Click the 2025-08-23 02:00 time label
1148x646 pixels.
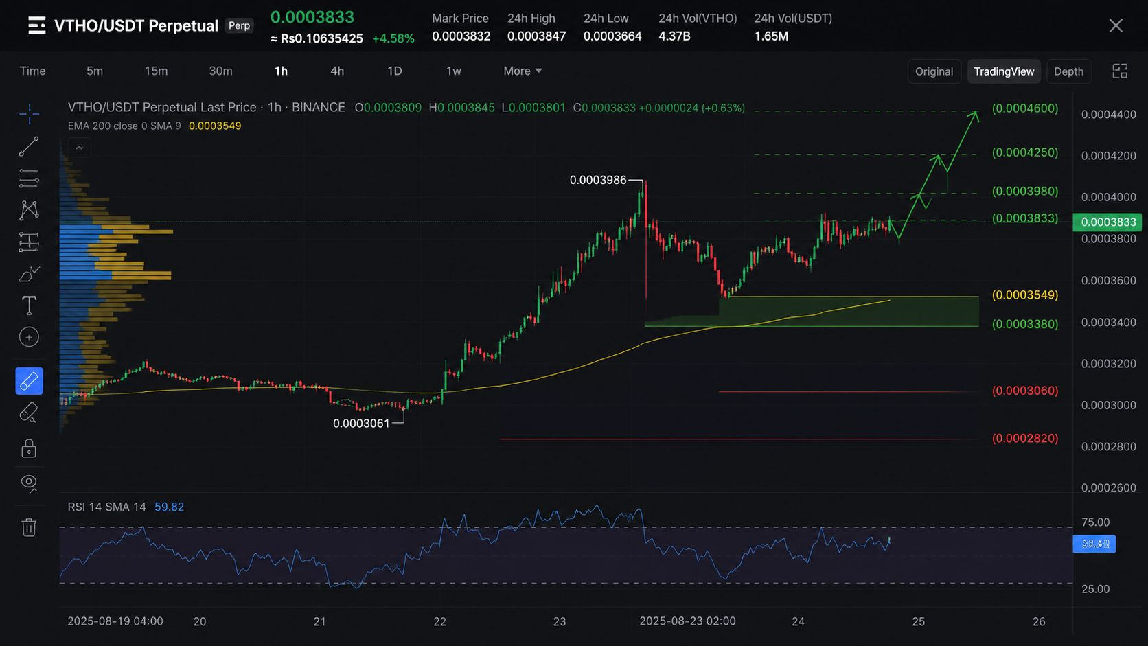point(687,621)
